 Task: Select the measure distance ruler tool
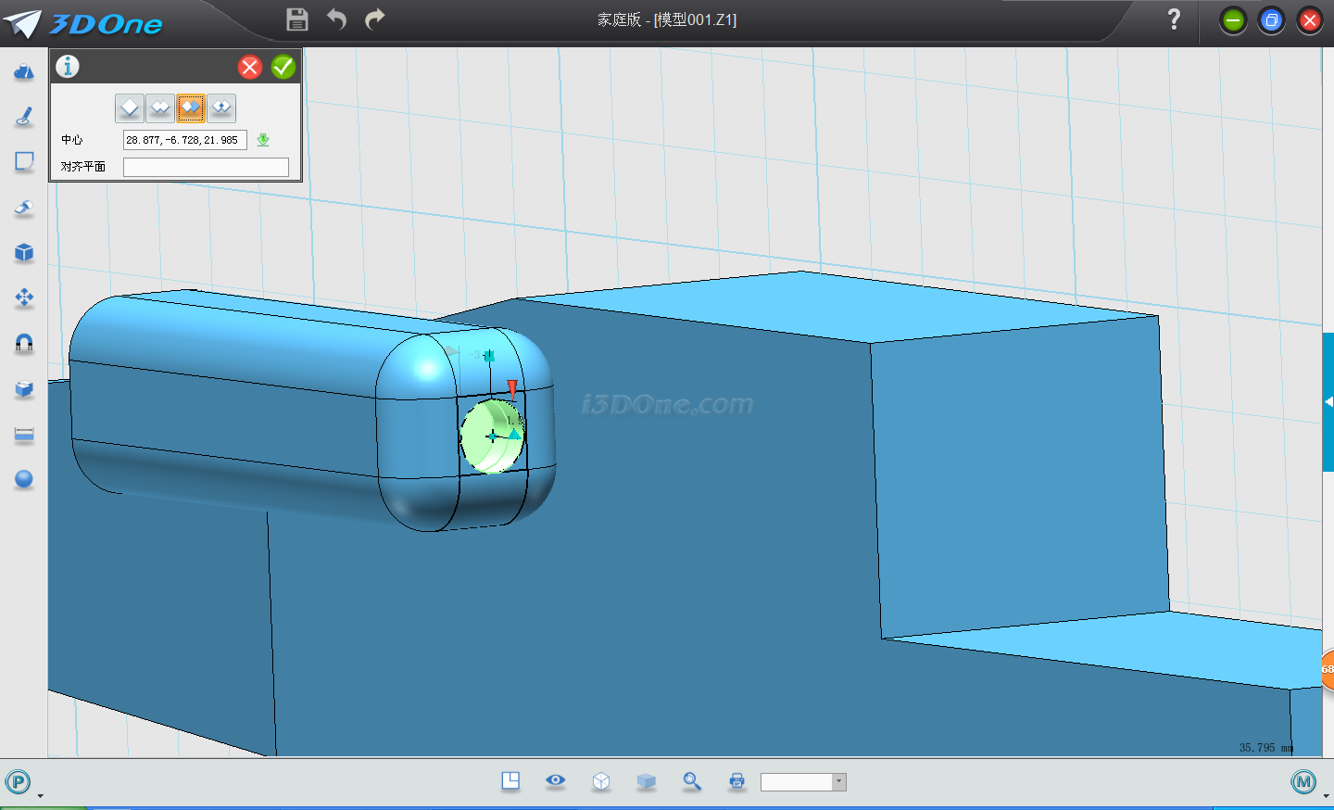click(x=24, y=434)
